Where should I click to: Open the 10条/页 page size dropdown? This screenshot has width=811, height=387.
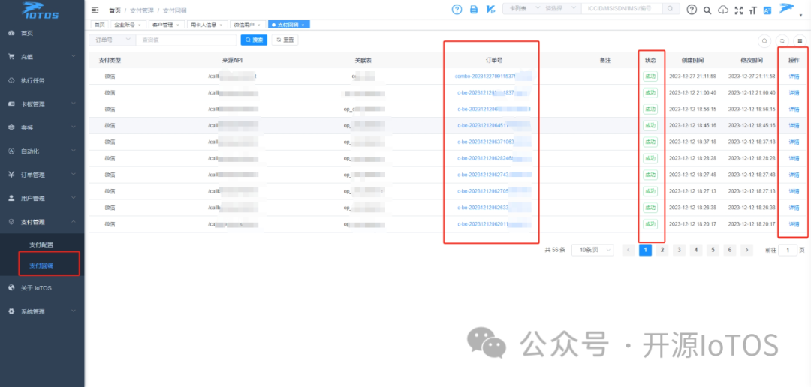tap(592, 250)
